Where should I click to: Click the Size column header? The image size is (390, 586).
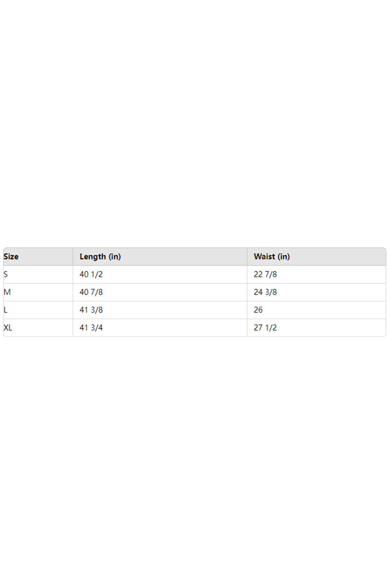click(x=11, y=256)
